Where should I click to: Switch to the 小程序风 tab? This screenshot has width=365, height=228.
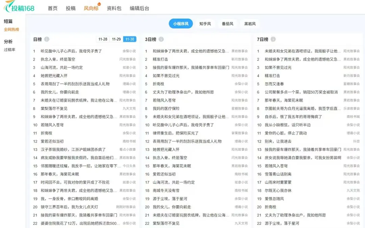pos(181,24)
